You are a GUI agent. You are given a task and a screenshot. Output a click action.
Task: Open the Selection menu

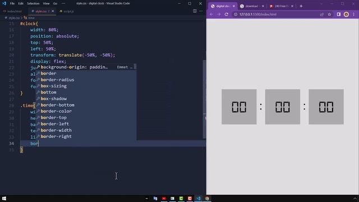[33, 3]
